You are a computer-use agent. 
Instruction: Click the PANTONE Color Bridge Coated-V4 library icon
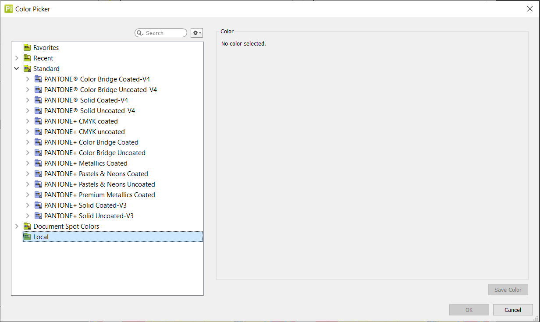tap(38, 79)
